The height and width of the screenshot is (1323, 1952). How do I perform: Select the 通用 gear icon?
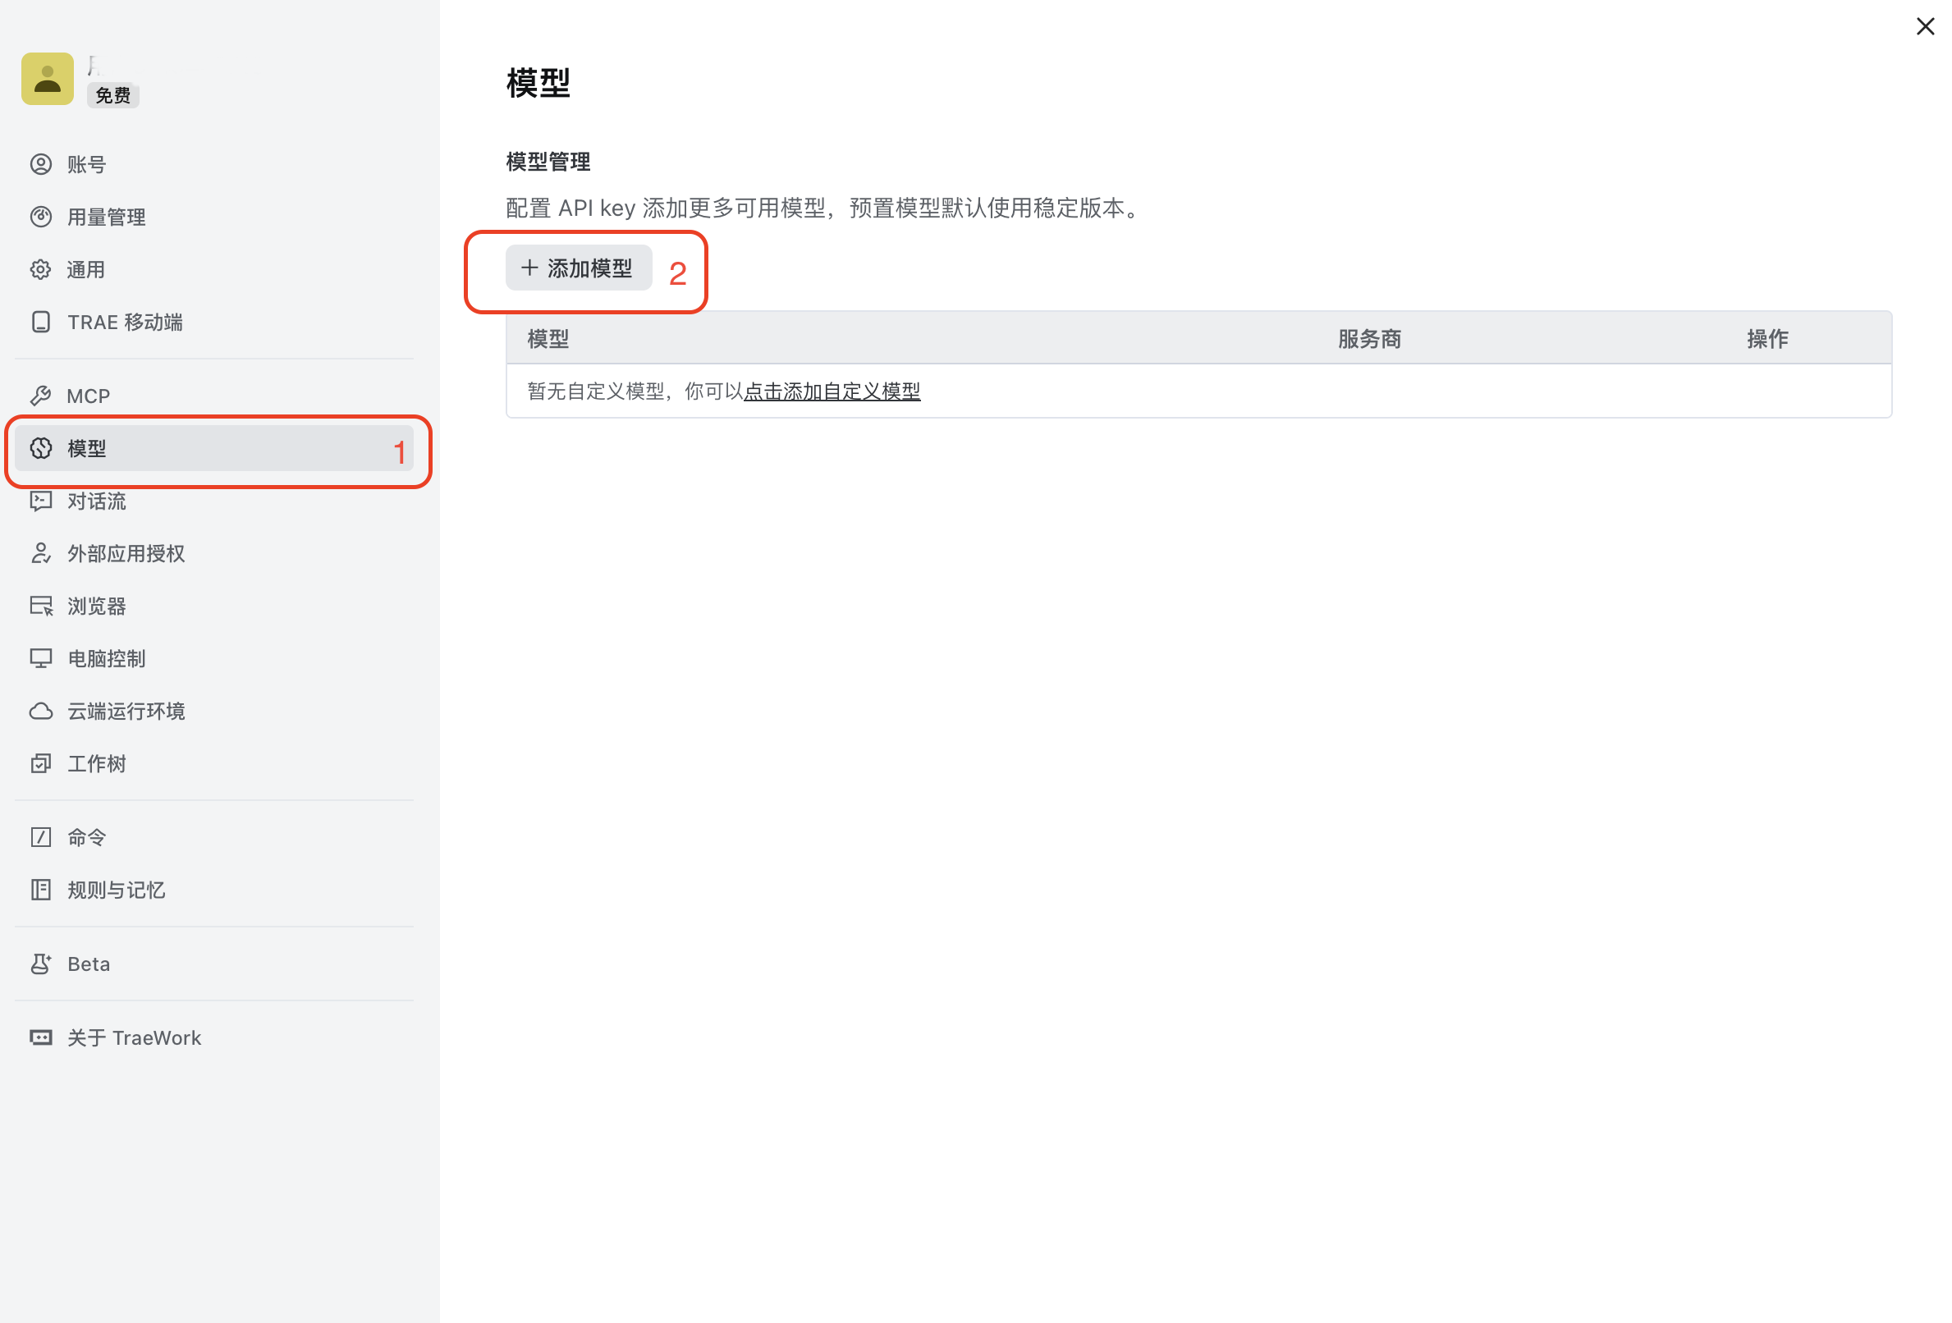[x=40, y=270]
